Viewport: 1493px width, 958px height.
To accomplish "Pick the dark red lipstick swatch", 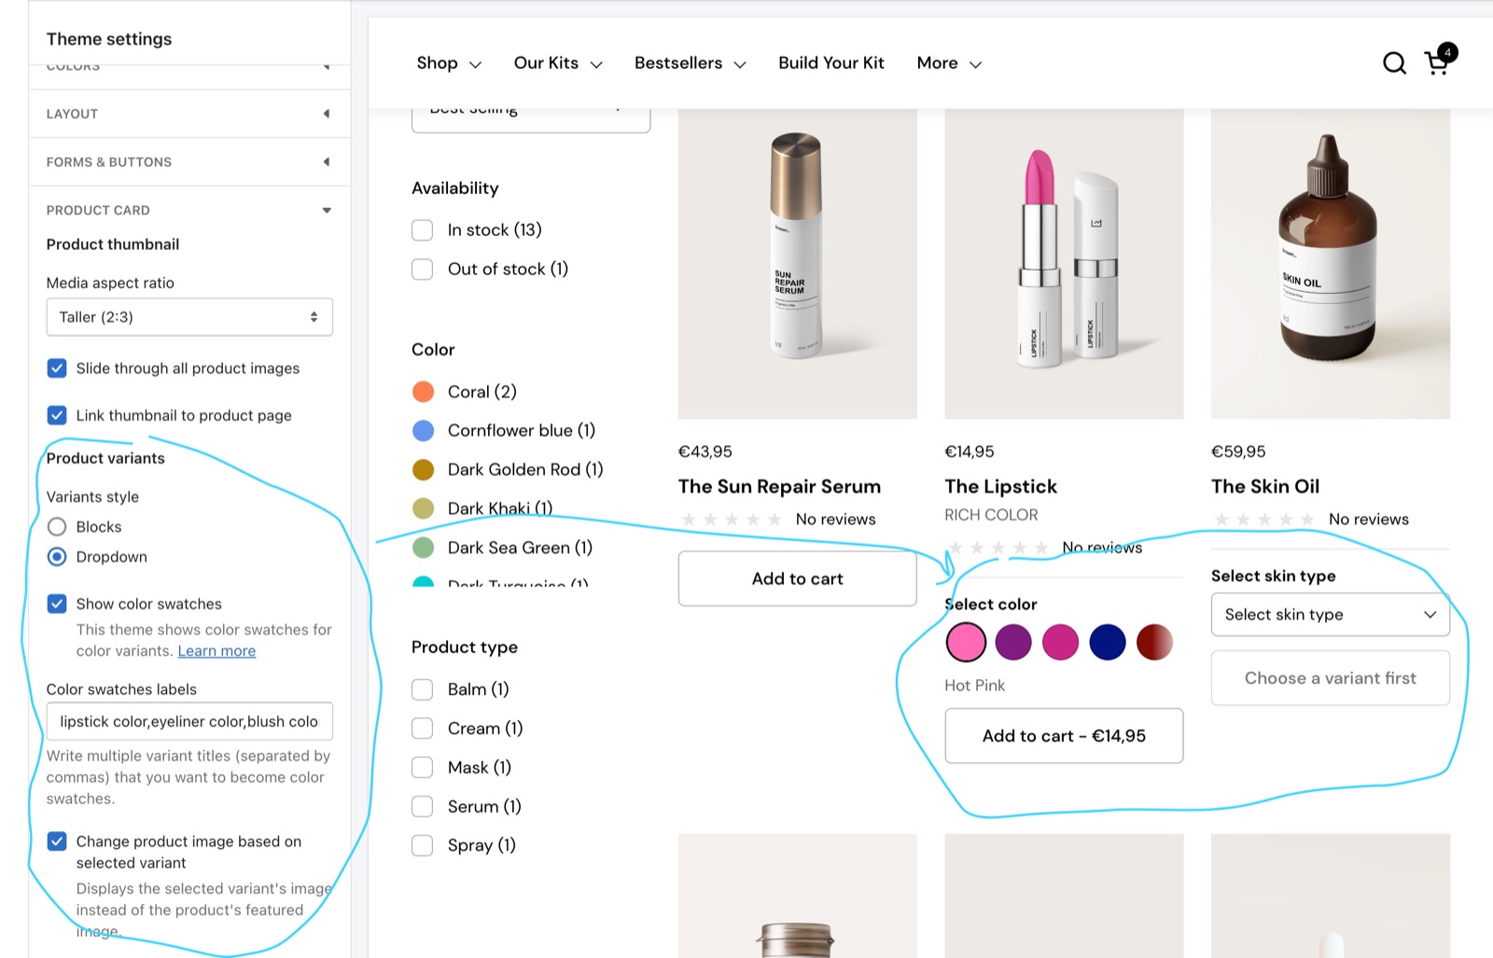I will click(x=1154, y=642).
